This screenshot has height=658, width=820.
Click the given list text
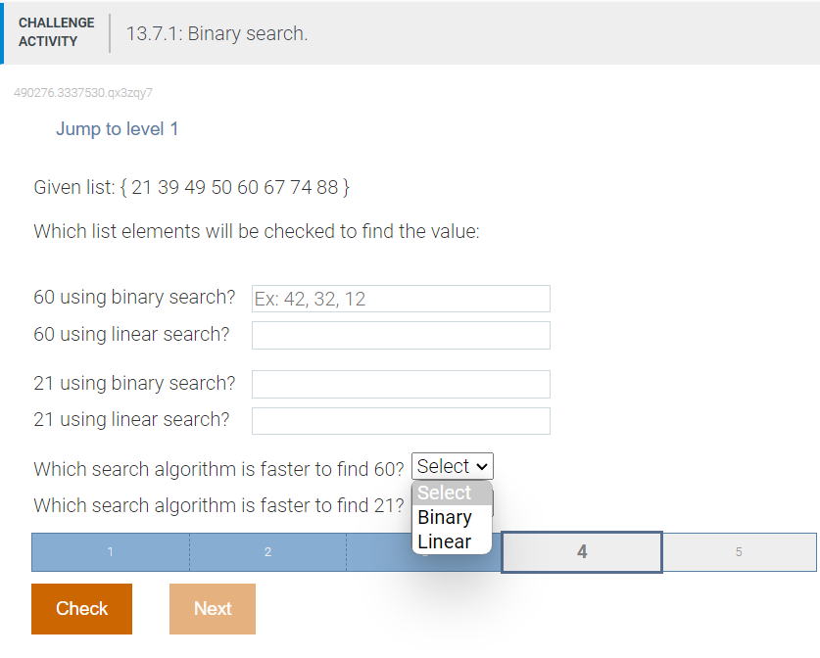pos(191,187)
